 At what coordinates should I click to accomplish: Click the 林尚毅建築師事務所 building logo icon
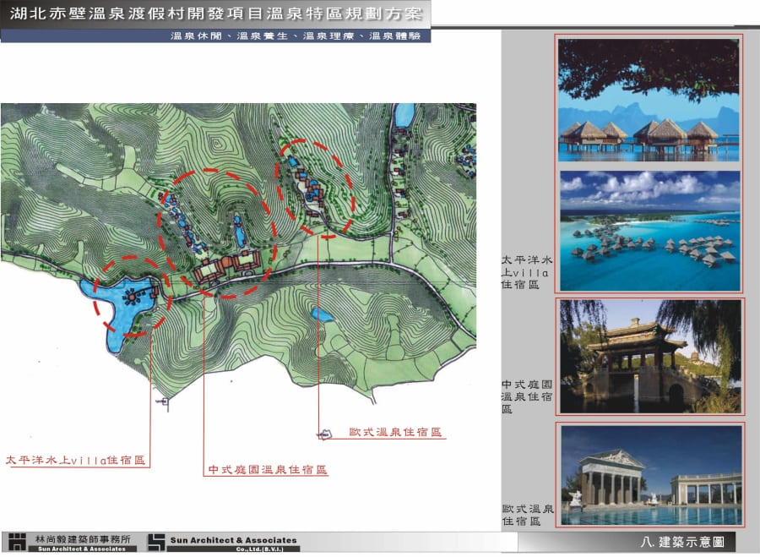(18, 542)
